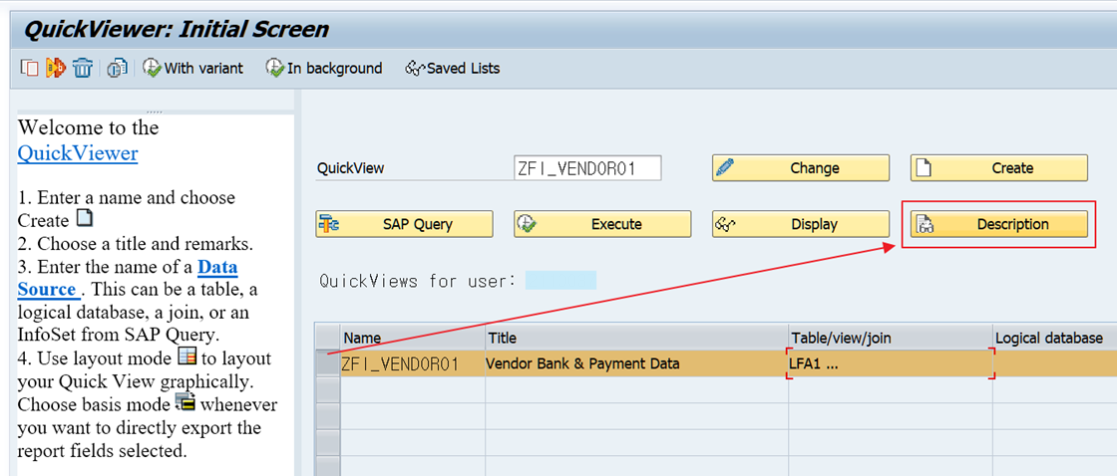This screenshot has height=476, width=1117.
Task: Click the LFA1 ... table cell
Action: [891, 363]
